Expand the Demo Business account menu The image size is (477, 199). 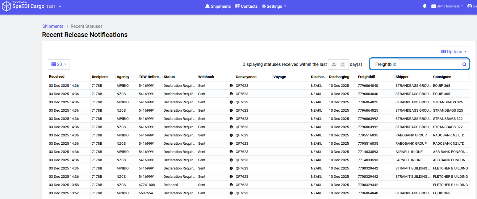tap(447, 6)
